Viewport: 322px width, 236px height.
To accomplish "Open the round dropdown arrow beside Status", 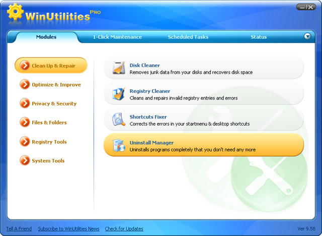I will [x=307, y=36].
